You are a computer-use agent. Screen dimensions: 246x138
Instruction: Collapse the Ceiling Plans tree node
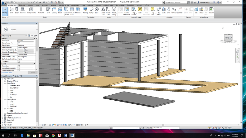tap(5, 99)
